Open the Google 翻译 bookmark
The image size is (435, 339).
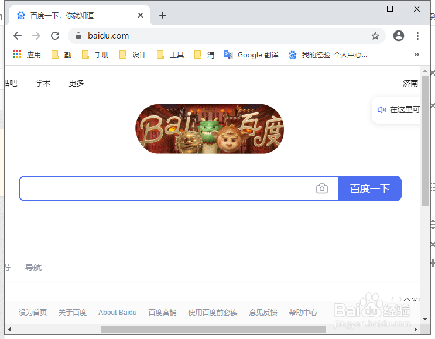[251, 54]
